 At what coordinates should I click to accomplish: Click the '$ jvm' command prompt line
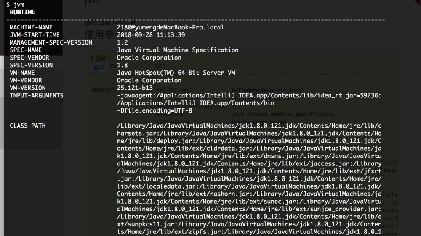coord(15,5)
